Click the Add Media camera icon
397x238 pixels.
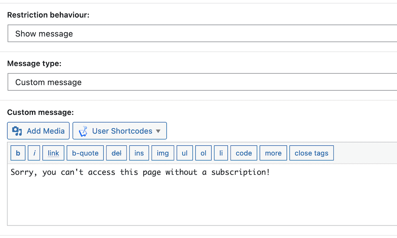click(x=17, y=131)
